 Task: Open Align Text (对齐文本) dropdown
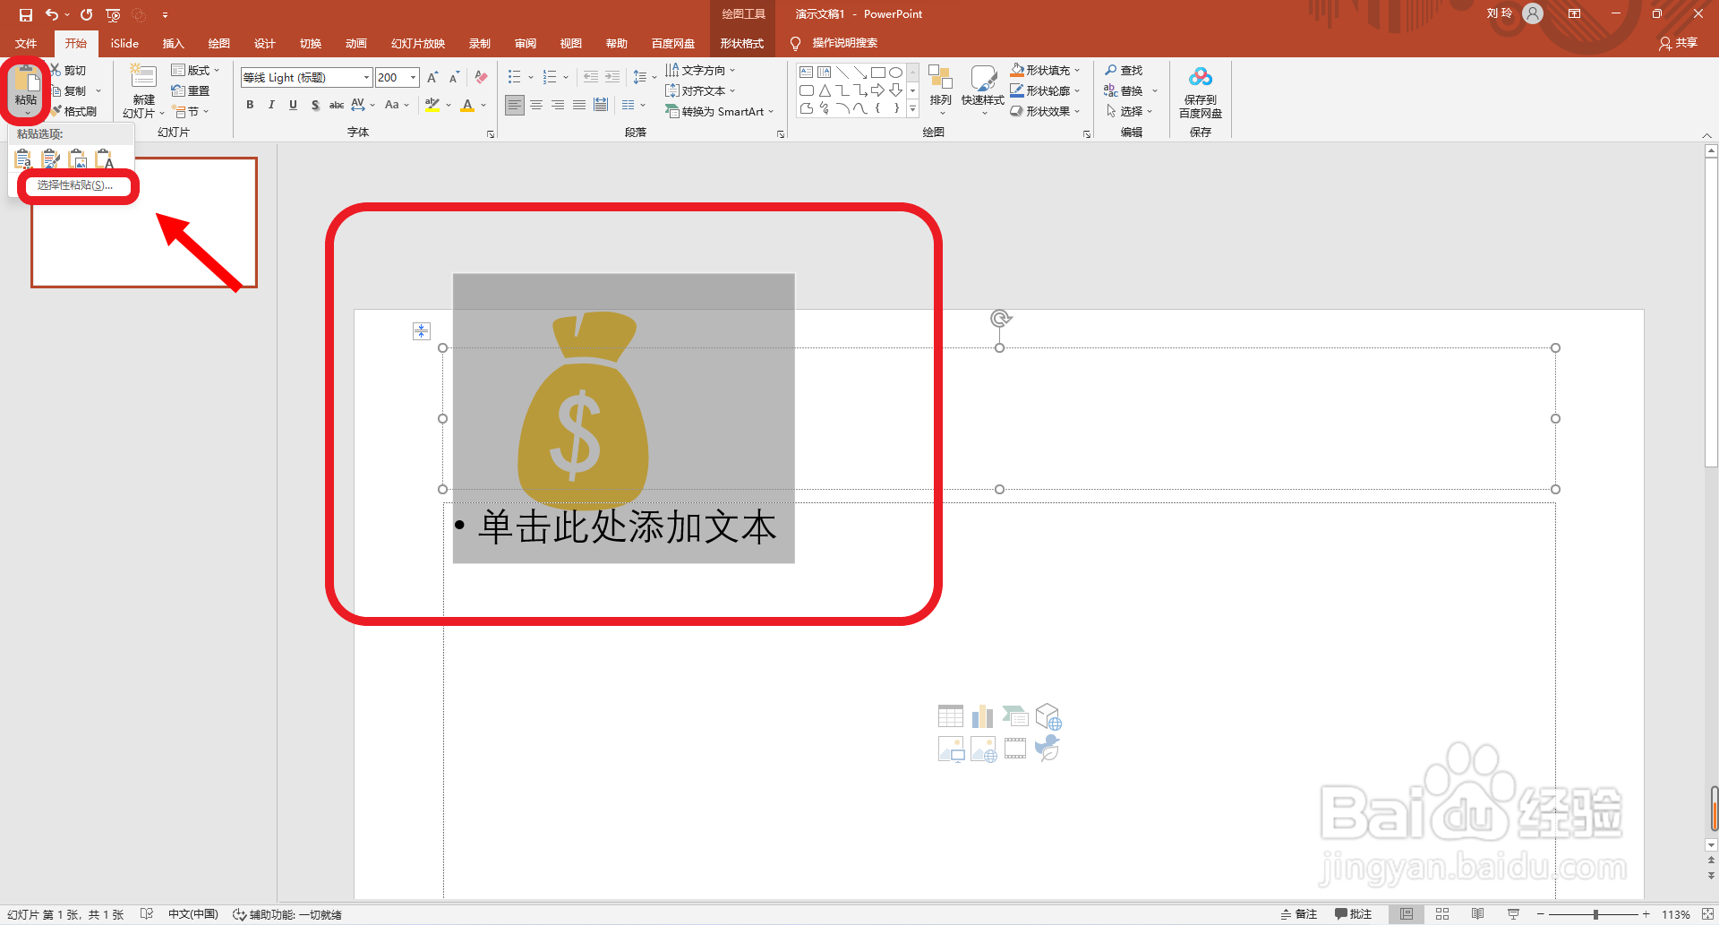699,90
